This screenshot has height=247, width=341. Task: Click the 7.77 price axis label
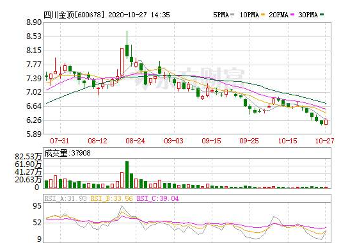(x=34, y=65)
